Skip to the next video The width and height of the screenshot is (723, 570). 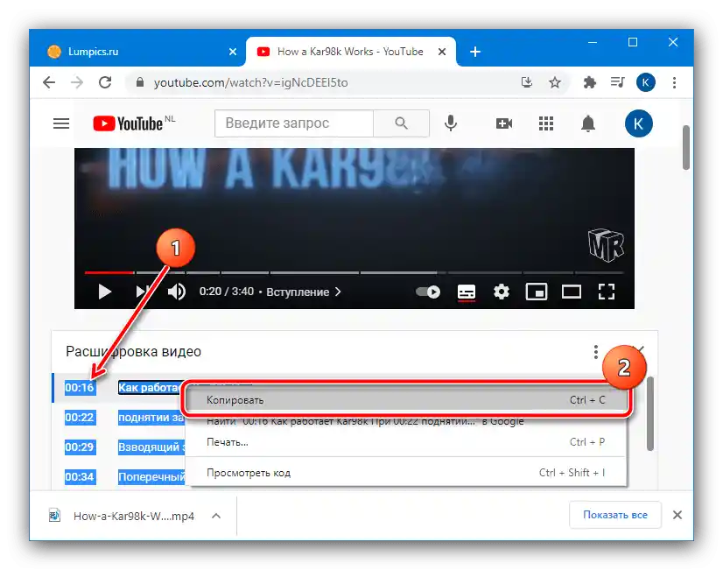[141, 292]
